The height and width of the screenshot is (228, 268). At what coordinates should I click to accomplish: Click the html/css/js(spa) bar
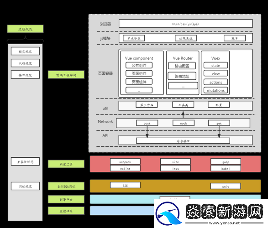(186, 24)
